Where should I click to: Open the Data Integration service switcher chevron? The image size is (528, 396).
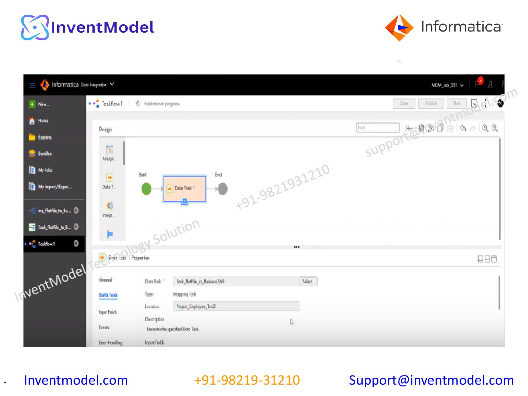tap(112, 84)
